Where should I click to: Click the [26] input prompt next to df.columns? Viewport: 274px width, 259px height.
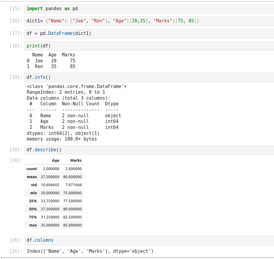tap(16, 240)
